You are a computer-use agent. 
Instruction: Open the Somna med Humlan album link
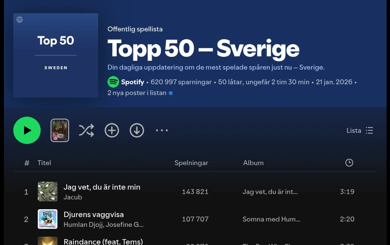(x=271, y=219)
